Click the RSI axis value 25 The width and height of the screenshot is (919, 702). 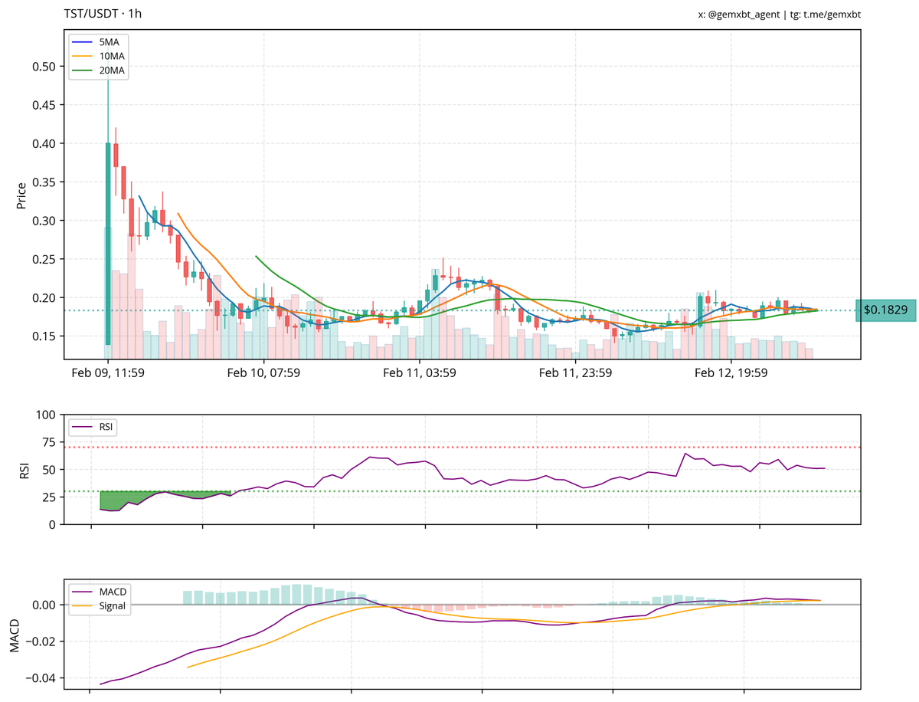(x=49, y=497)
